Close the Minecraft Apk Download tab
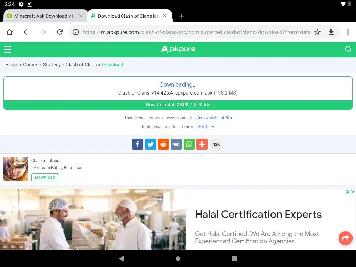Screen dimensions: 356x267 point(81,16)
